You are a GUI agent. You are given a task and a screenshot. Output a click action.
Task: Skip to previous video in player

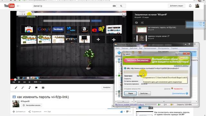point(14,82)
